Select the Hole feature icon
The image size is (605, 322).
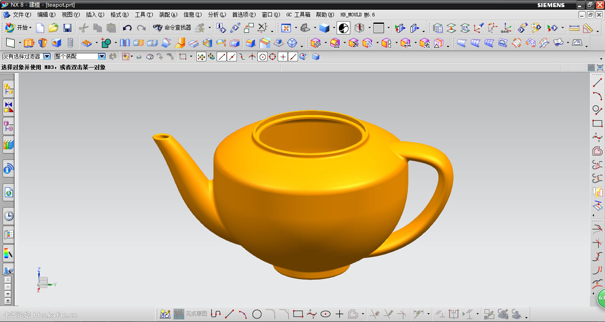click(56, 43)
